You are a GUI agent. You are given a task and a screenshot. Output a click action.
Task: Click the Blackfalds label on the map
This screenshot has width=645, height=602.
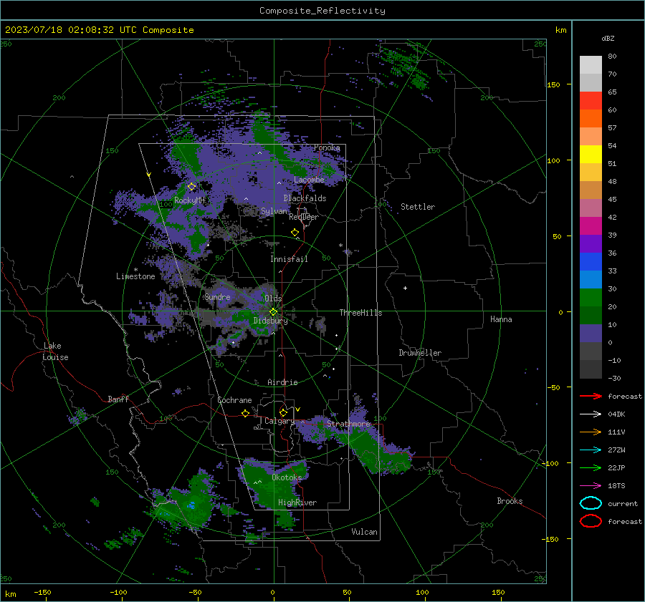pos(305,198)
